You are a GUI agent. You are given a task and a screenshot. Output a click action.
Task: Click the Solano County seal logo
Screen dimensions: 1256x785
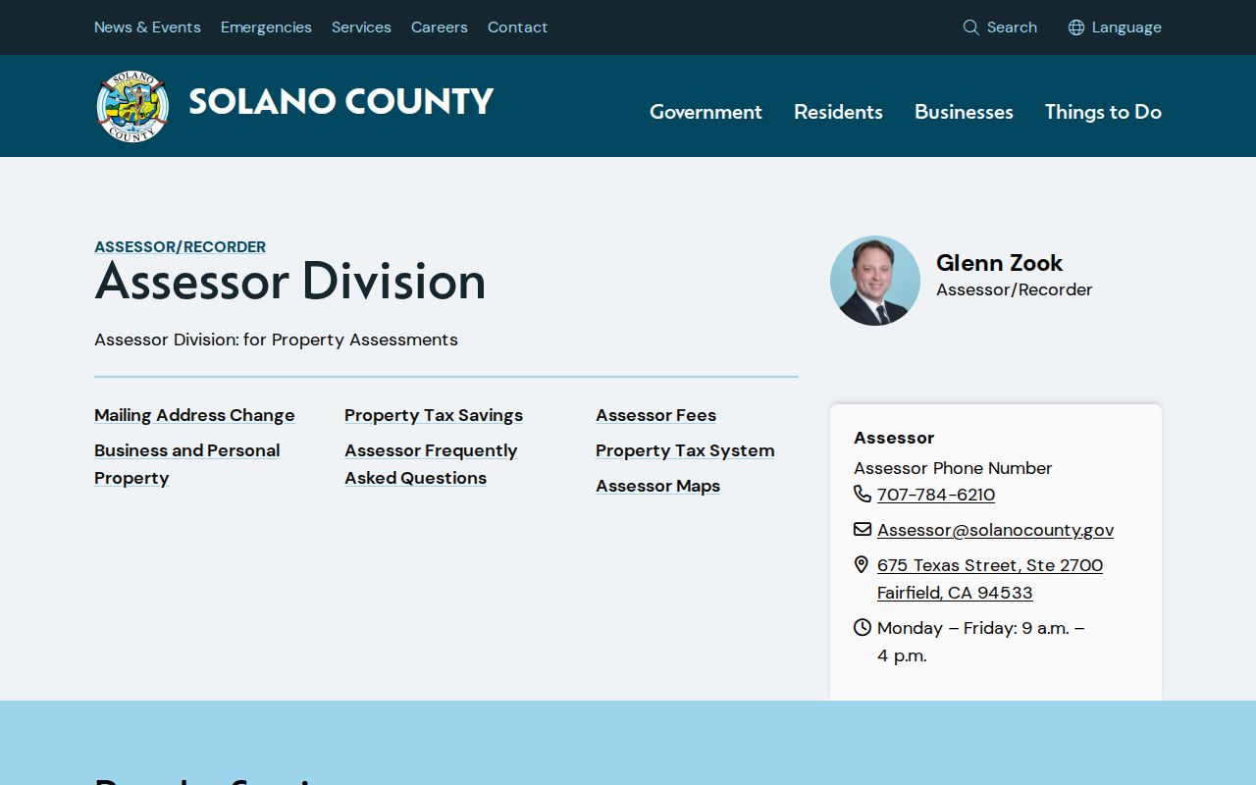[133, 107]
